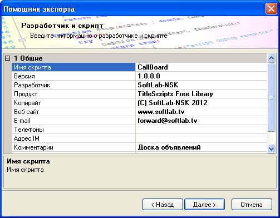This screenshot has width=280, height=218.
Task: Click the developer value 'SoftLab-NSK'
Action: tap(202, 85)
